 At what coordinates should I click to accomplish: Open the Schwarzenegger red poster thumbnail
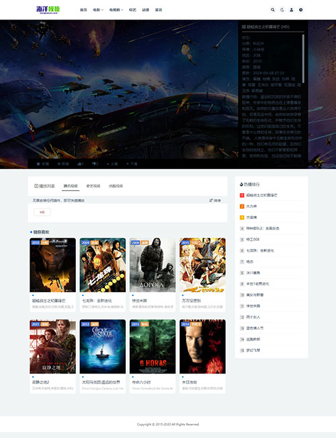pos(202,346)
